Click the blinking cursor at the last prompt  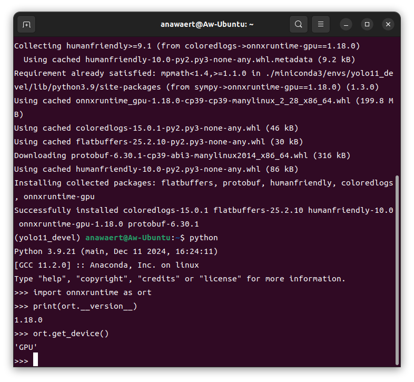(x=36, y=360)
